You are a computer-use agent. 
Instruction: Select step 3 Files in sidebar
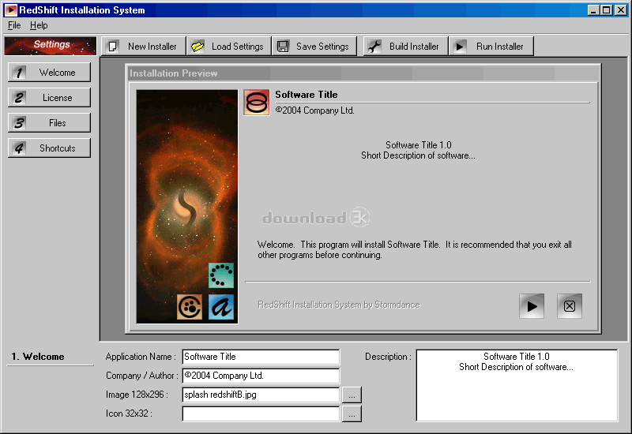[49, 123]
